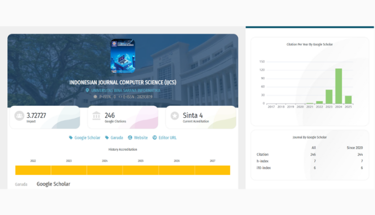Click the 2024 citation bar
Viewport: 375px width, 215px height.
tap(338, 86)
